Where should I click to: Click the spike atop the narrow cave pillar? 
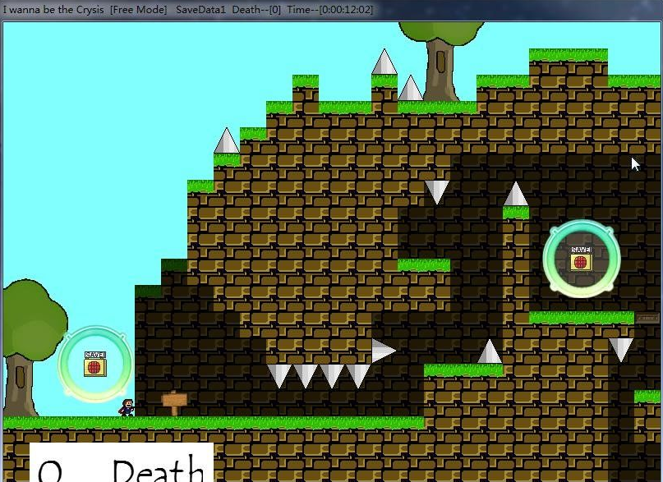pos(516,194)
